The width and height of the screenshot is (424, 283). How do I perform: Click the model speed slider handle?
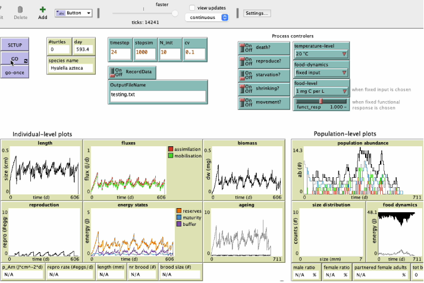(x=175, y=12)
